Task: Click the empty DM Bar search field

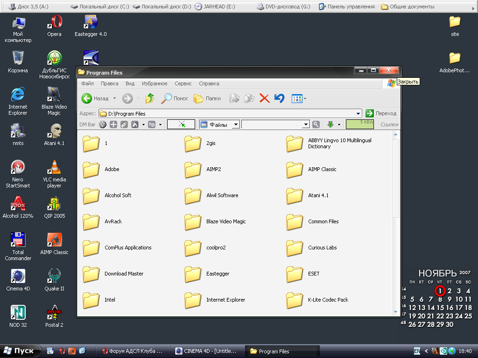Action: tap(272, 124)
